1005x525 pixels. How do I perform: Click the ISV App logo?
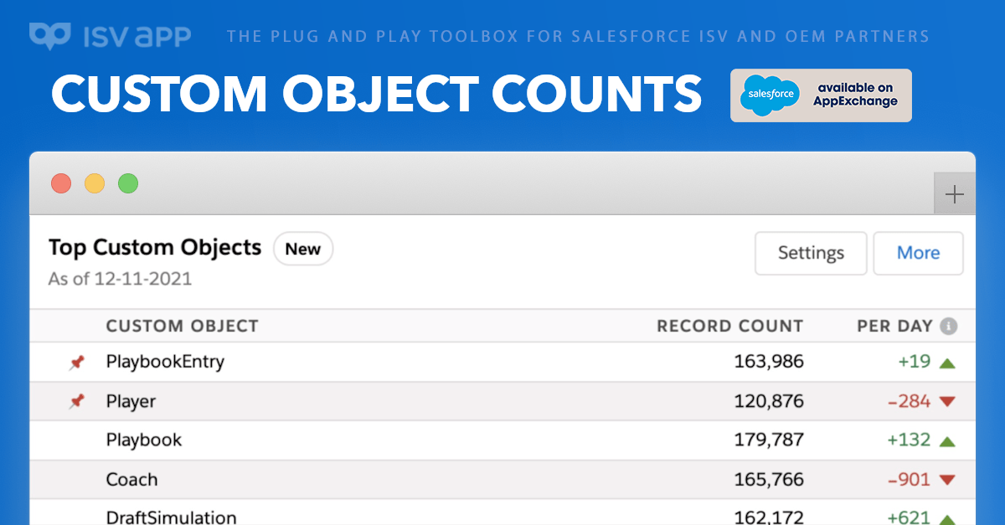pos(110,36)
